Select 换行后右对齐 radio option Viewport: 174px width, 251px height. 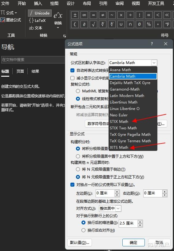(x=83, y=230)
